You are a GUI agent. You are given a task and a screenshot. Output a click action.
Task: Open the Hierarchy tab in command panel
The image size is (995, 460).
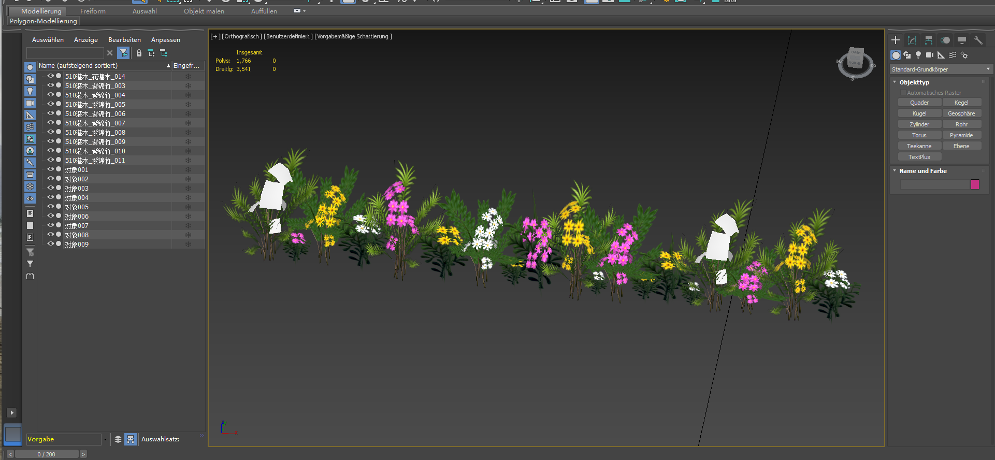coord(929,40)
